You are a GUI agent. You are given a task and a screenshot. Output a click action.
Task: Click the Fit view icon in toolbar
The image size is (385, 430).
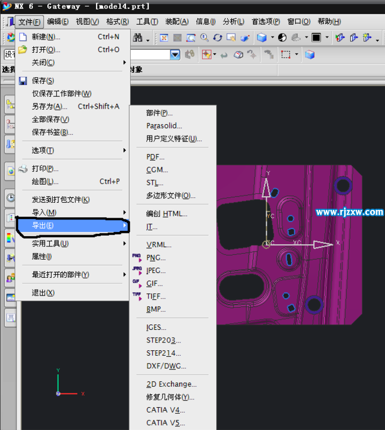[164, 38]
